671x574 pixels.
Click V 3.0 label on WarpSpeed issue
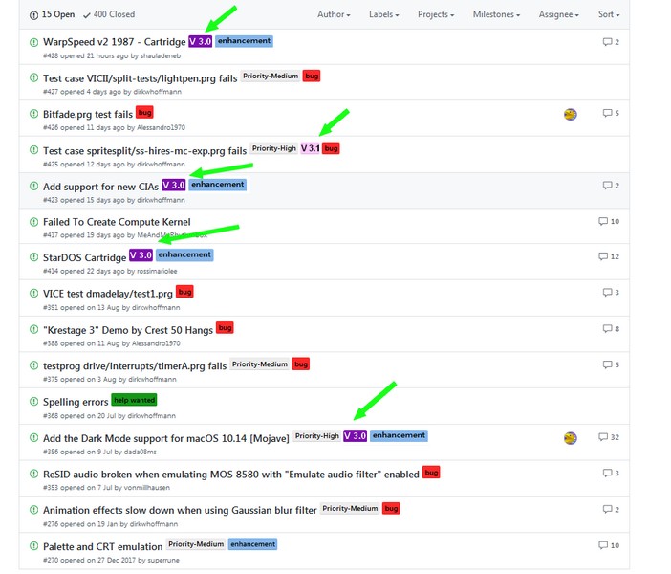(x=201, y=41)
